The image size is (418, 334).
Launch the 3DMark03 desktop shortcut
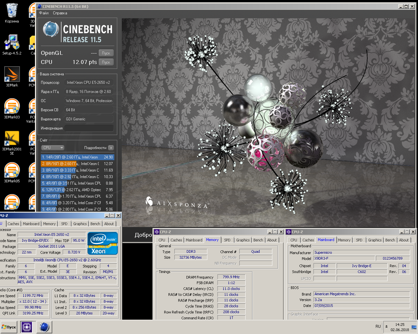click(x=12, y=109)
